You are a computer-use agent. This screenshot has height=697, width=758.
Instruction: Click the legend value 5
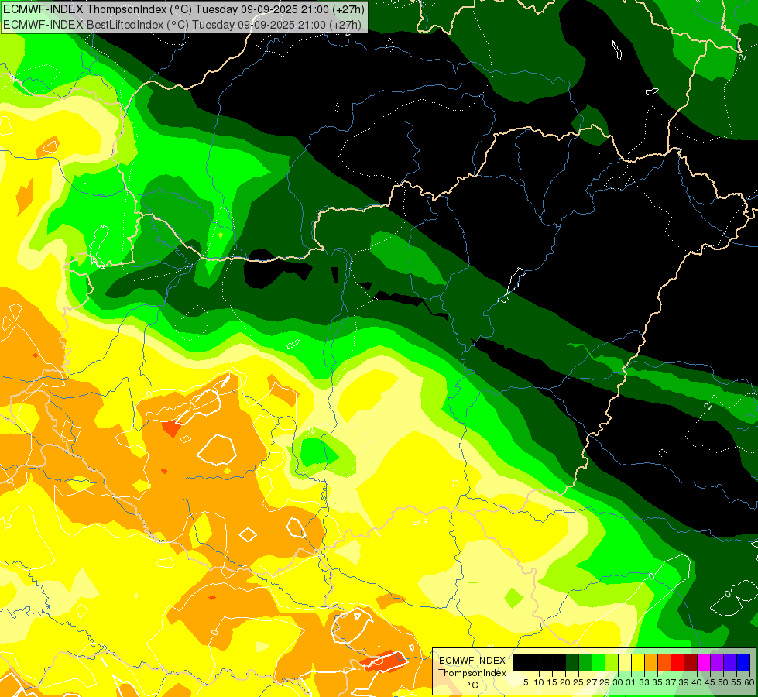pos(526,682)
